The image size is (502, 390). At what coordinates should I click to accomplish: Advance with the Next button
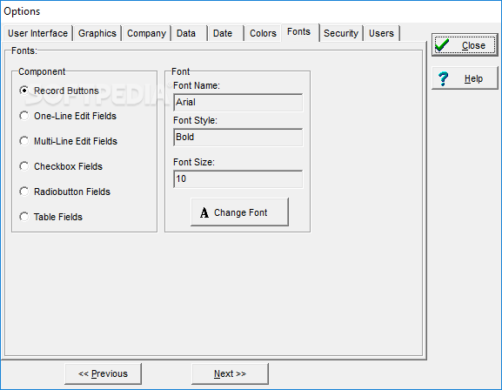pyautogui.click(x=230, y=373)
